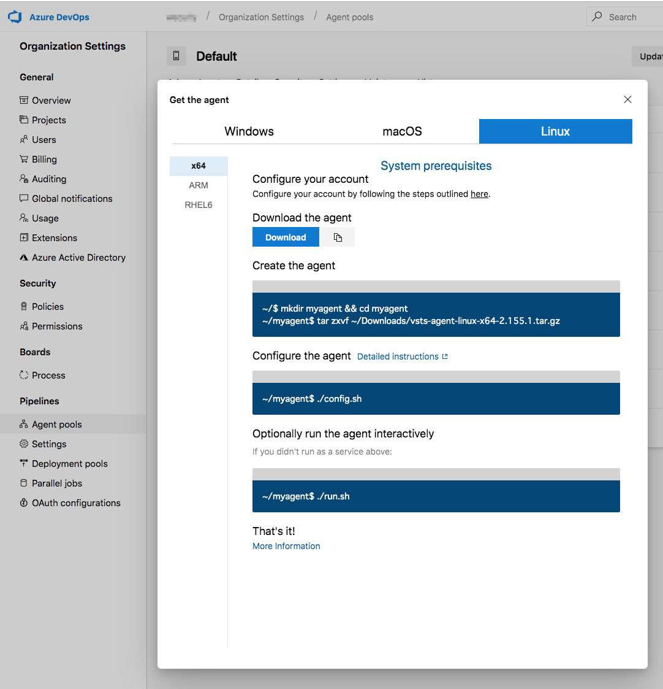Click the Usage icon in sidebar

point(24,218)
